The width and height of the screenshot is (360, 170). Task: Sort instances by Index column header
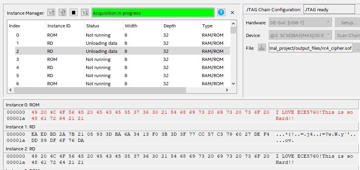pos(26,25)
